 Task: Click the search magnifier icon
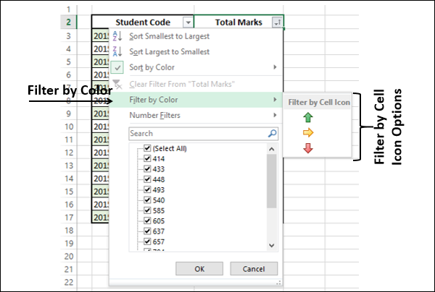tap(272, 134)
